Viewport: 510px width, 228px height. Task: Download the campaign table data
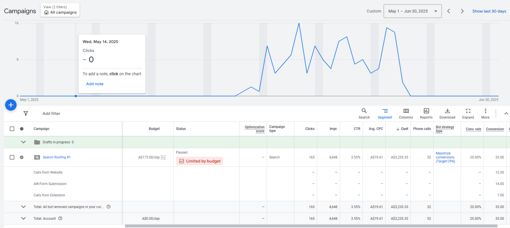pos(447,113)
